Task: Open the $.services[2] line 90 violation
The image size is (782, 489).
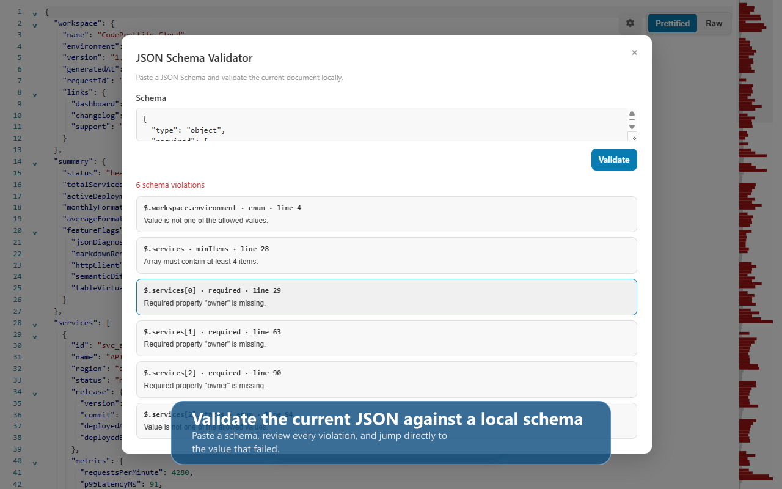Action: coord(386,379)
